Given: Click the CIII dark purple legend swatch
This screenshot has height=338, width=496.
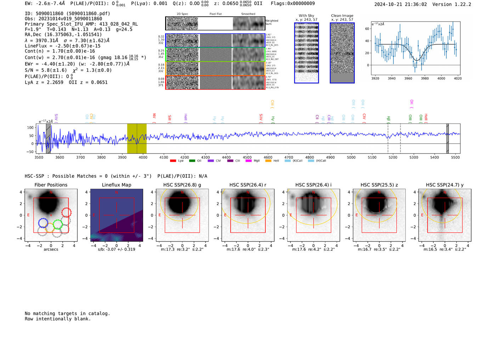Looking at the screenshot, I should tap(230, 161).
